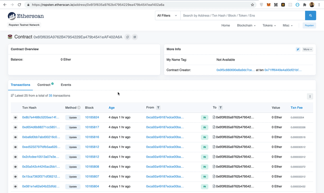The height and width of the screenshot is (193, 324).
Task: Click the blue search magnifier button
Action: [x=310, y=15]
